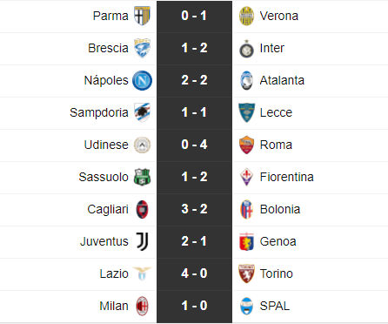The width and height of the screenshot is (388, 324).
Task: Open the SPAL team link
Action: [275, 306]
